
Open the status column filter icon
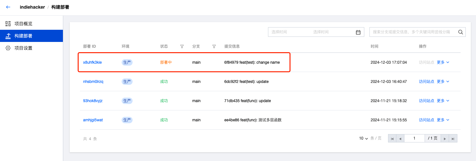182,46
